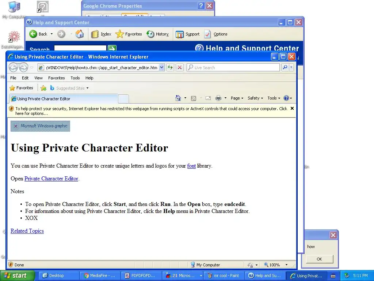Click the broken Microsoft Windows graphic image

point(40,126)
